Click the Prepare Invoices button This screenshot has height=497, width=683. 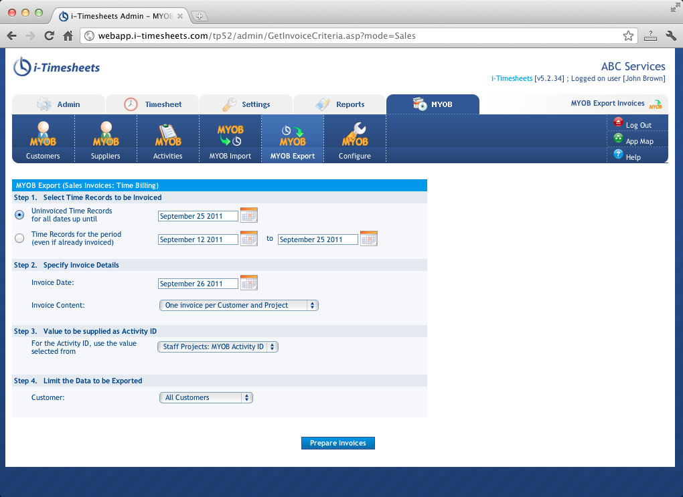tap(338, 443)
